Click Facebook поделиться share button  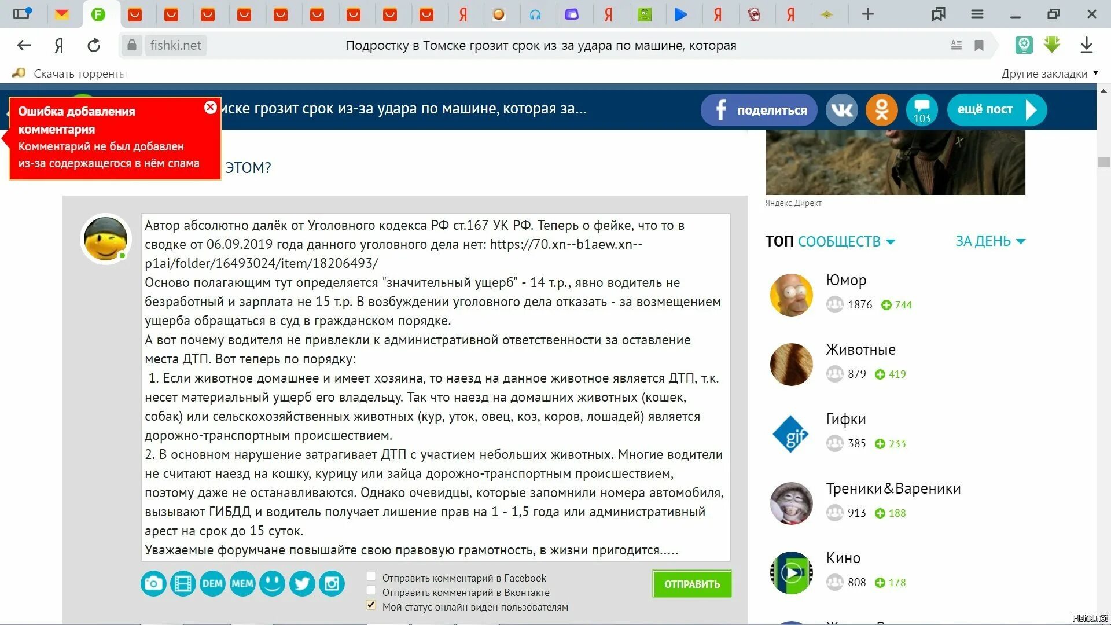point(759,109)
